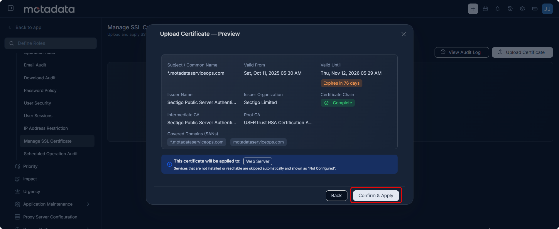
Task: Open IP Address Restriction menu item
Action: [x=46, y=128]
